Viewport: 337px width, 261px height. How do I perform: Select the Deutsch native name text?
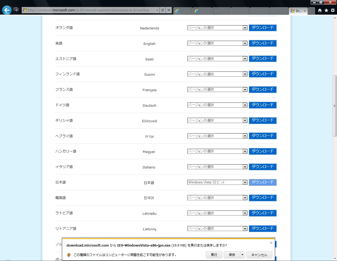[x=150, y=105]
